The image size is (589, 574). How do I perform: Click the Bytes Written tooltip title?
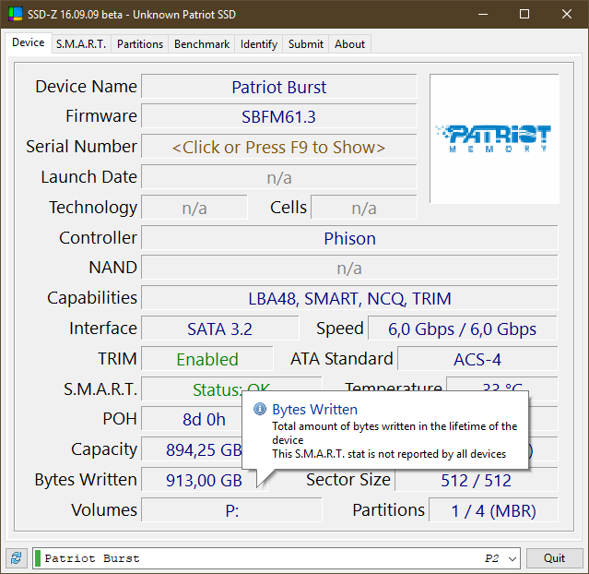(x=315, y=409)
